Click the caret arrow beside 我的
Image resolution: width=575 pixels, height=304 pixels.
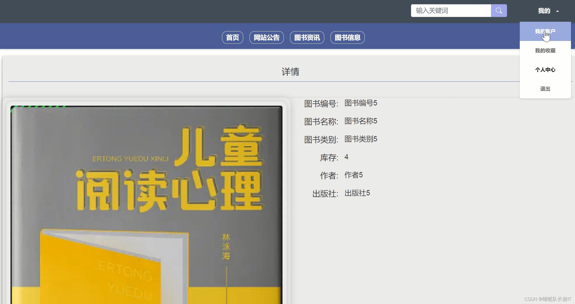(557, 11)
